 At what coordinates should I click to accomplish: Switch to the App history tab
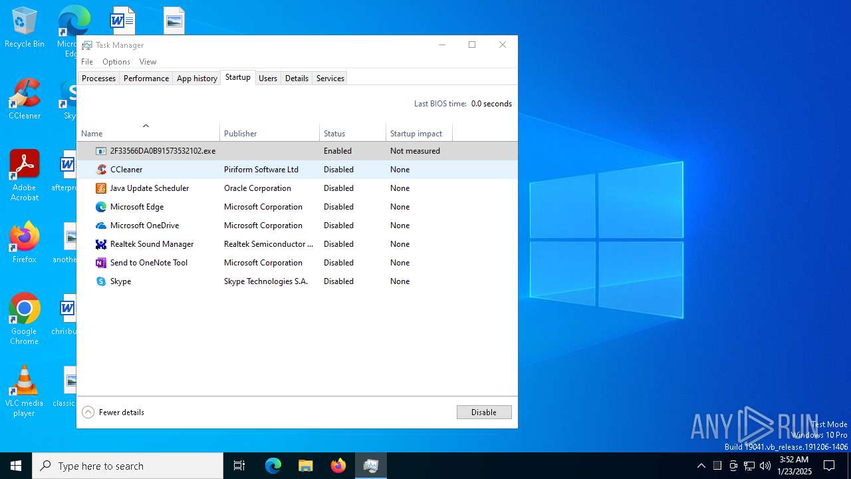[197, 79]
